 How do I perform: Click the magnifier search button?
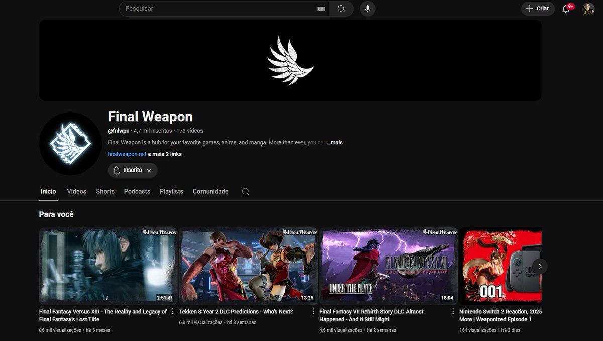(x=341, y=9)
